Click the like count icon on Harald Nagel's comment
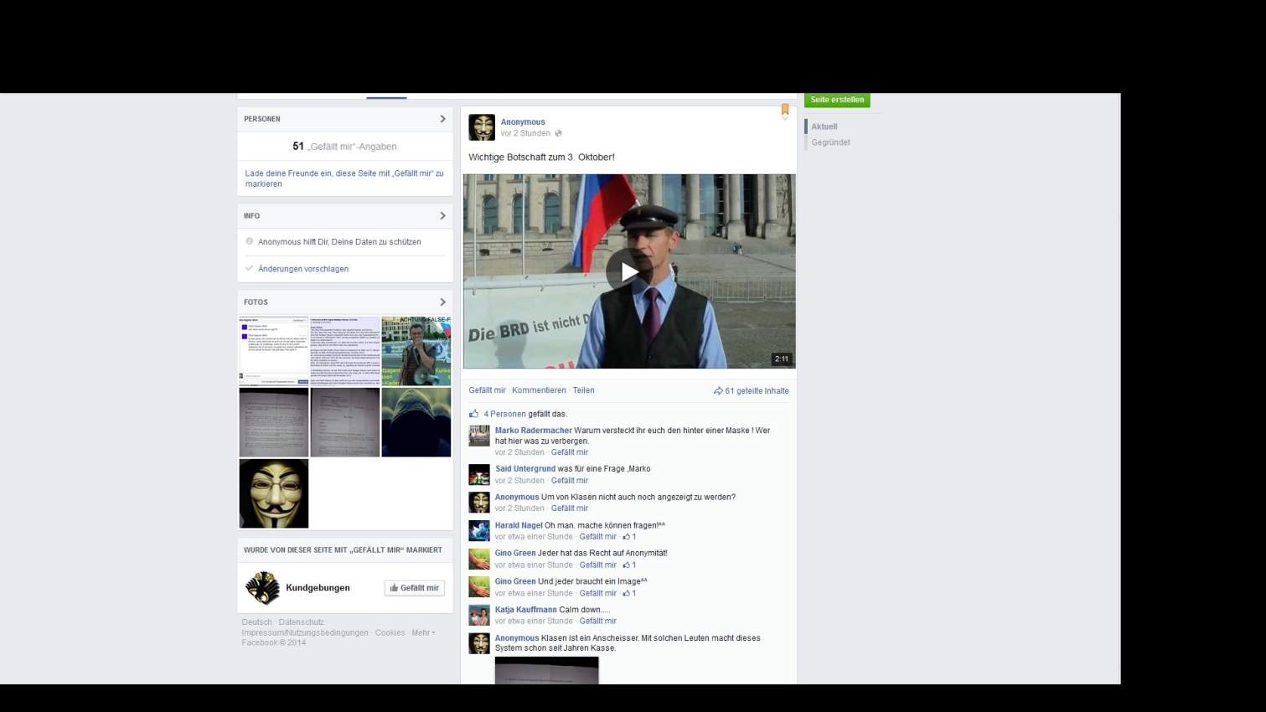This screenshot has width=1266, height=712. tap(626, 537)
